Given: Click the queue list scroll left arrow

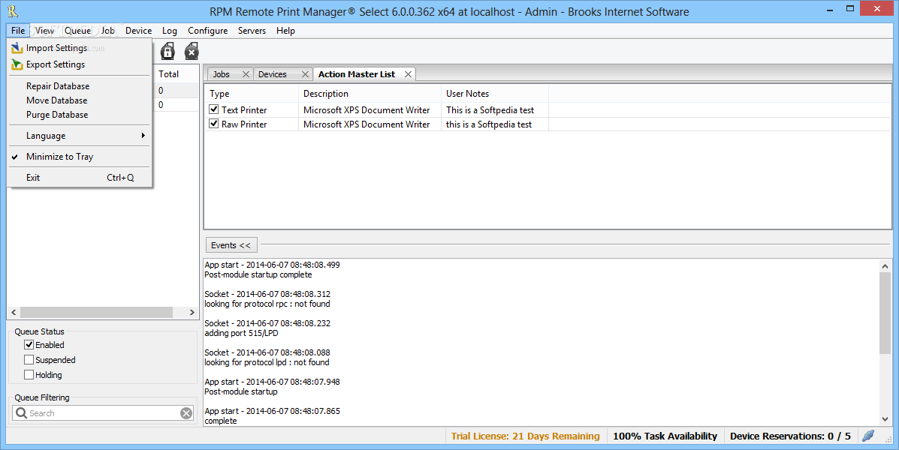Looking at the screenshot, I should [x=14, y=313].
